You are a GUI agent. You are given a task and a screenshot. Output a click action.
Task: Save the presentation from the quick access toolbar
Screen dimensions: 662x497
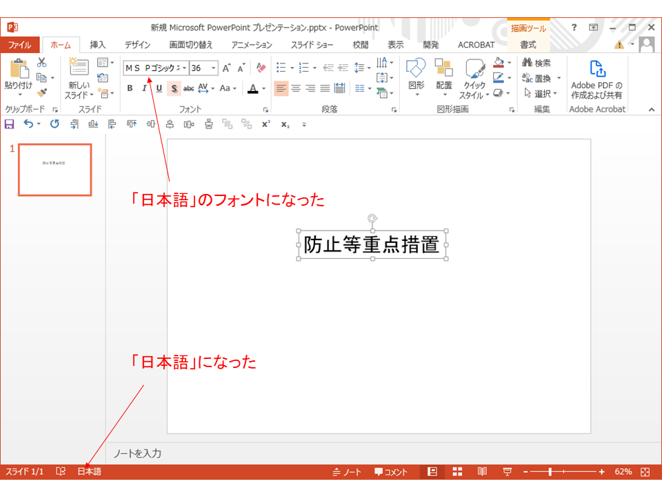pos(9,124)
